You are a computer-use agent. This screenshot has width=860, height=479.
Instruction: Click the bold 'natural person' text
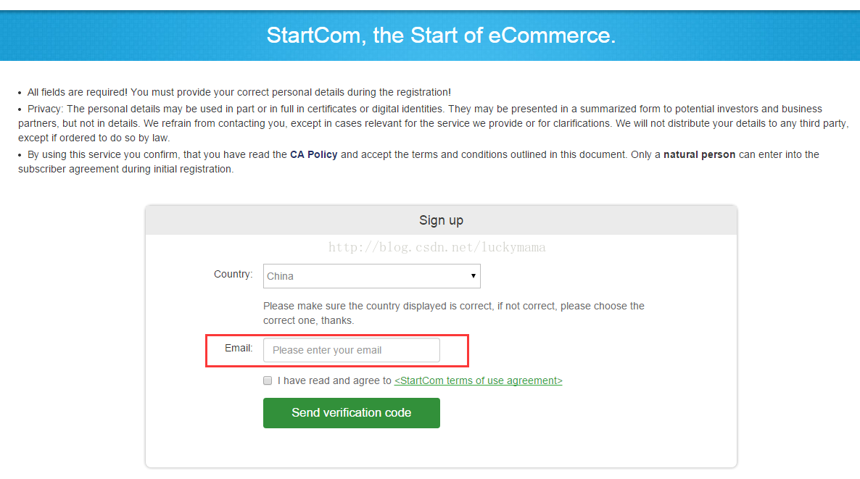tap(699, 154)
